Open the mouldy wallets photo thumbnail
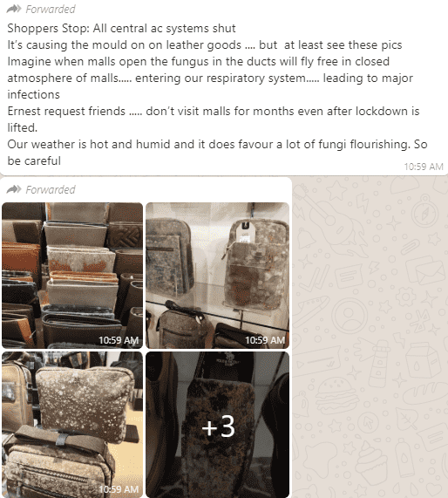This screenshot has width=448, height=498. click(72, 276)
